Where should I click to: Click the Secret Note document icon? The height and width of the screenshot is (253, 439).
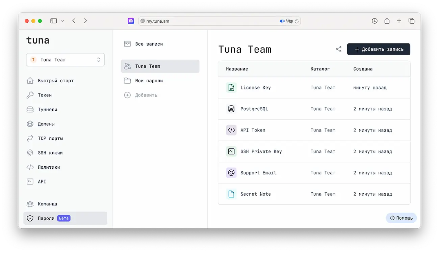point(231,194)
